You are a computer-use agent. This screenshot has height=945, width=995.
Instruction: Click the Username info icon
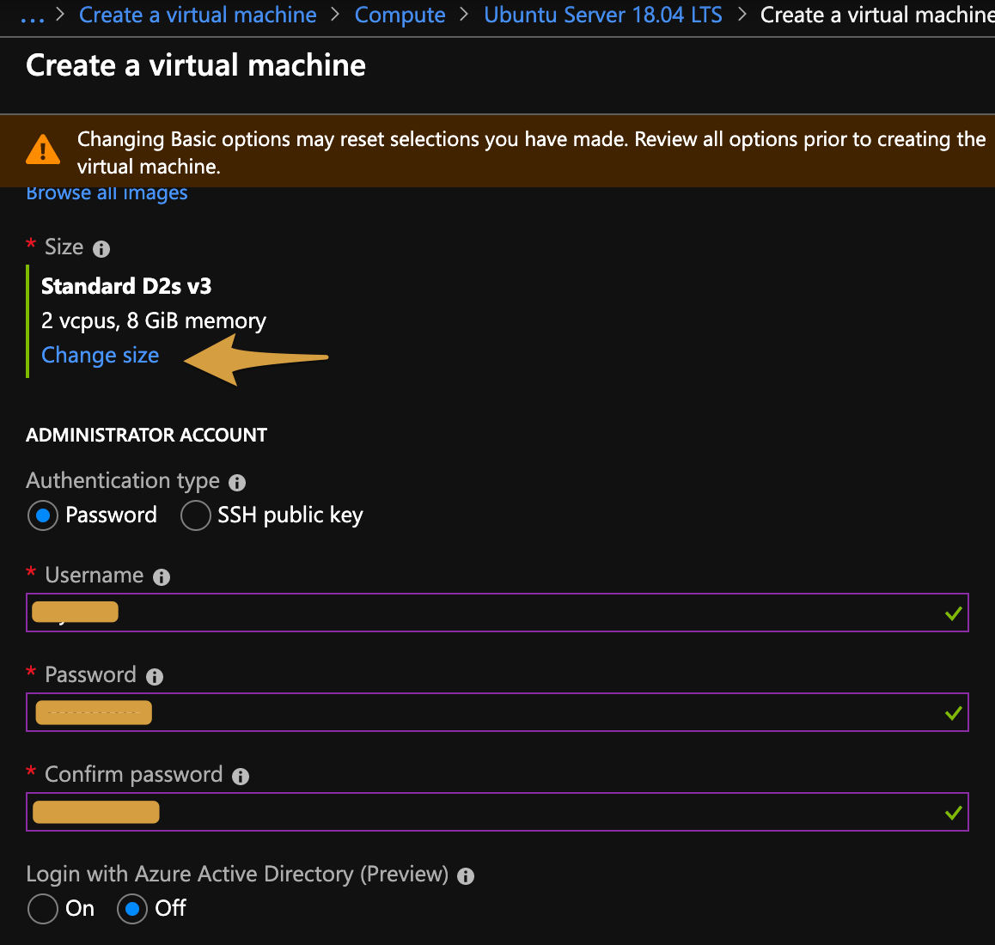pos(162,577)
